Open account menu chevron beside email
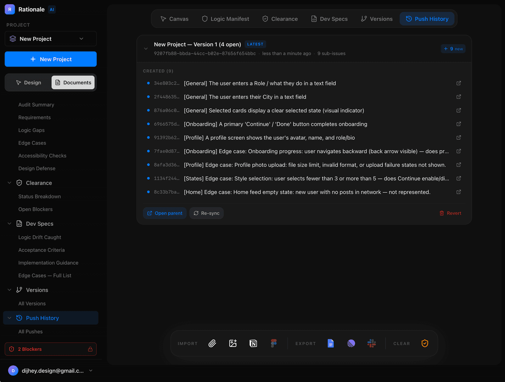This screenshot has width=505, height=382. (91, 371)
